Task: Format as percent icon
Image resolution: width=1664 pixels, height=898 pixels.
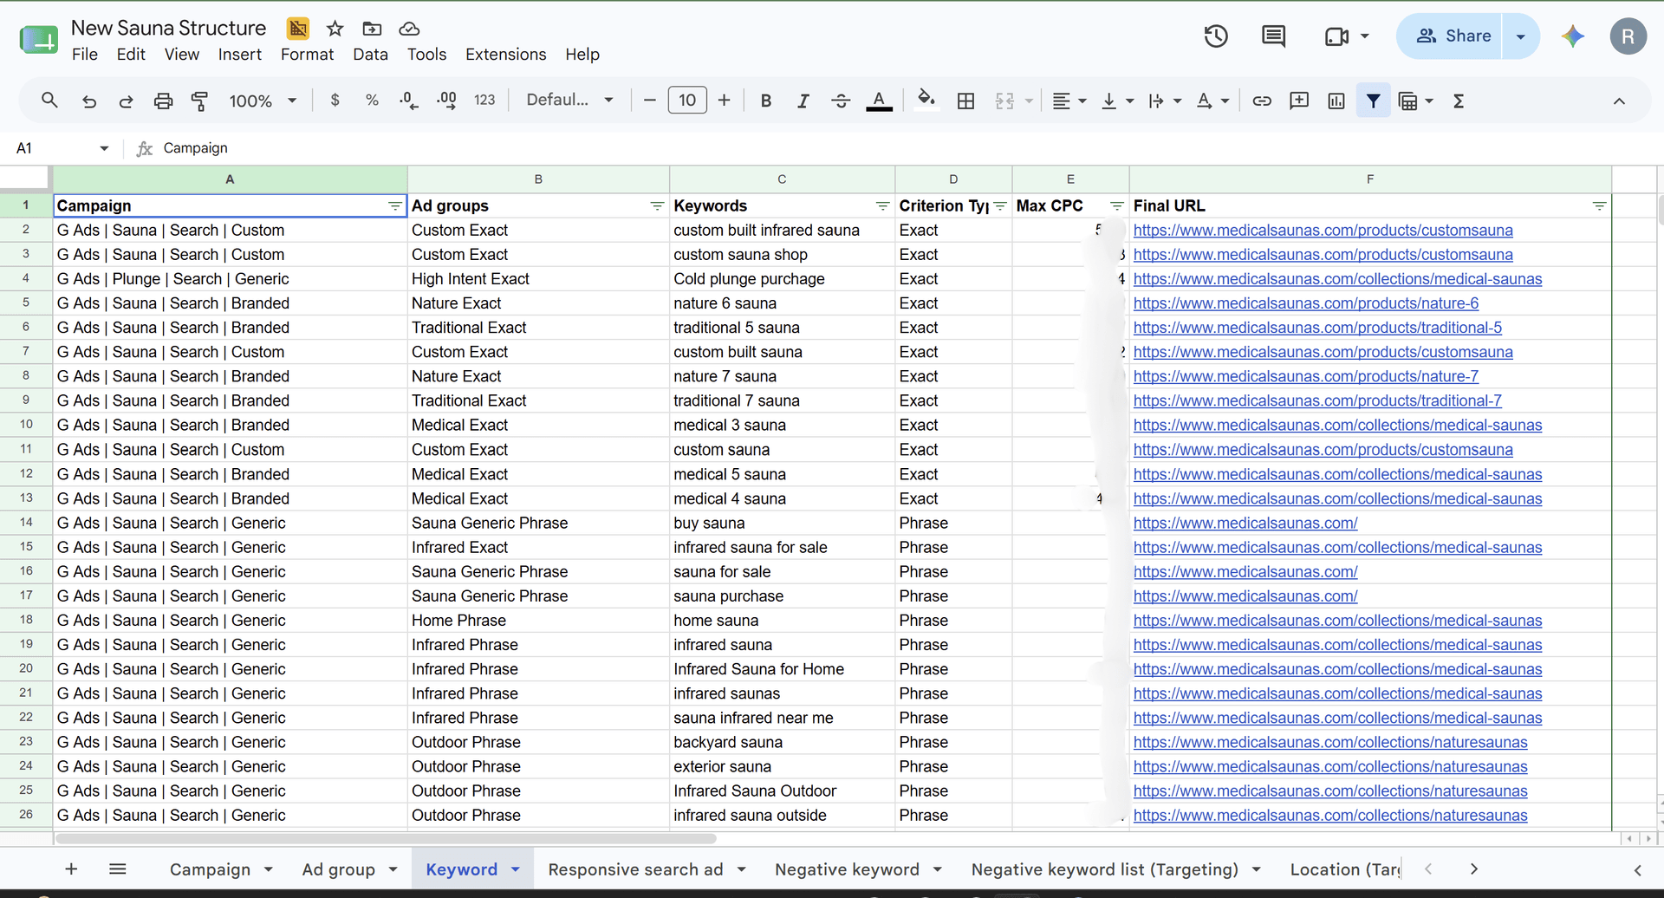Action: pyautogui.click(x=372, y=101)
